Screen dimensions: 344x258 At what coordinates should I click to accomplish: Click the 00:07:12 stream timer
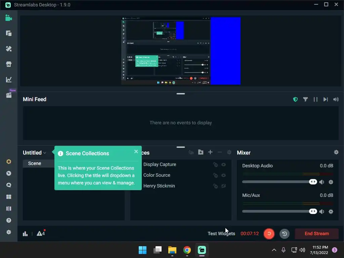250,234
